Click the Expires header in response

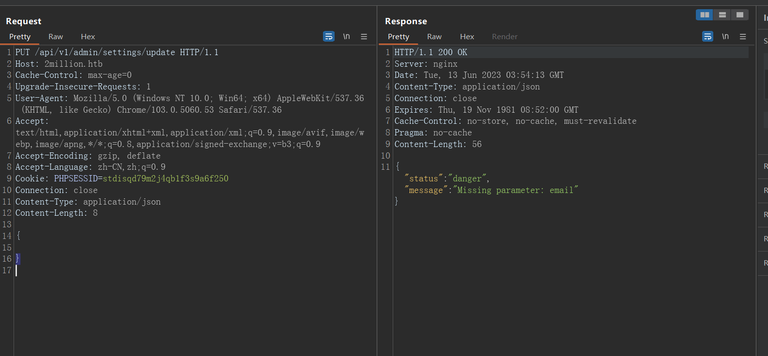click(x=487, y=110)
